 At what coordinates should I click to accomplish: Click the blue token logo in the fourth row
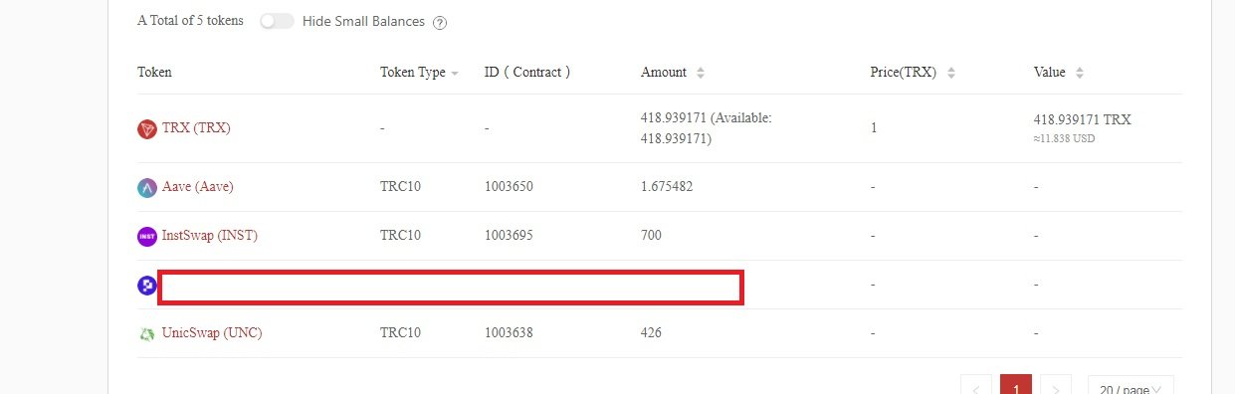(147, 285)
